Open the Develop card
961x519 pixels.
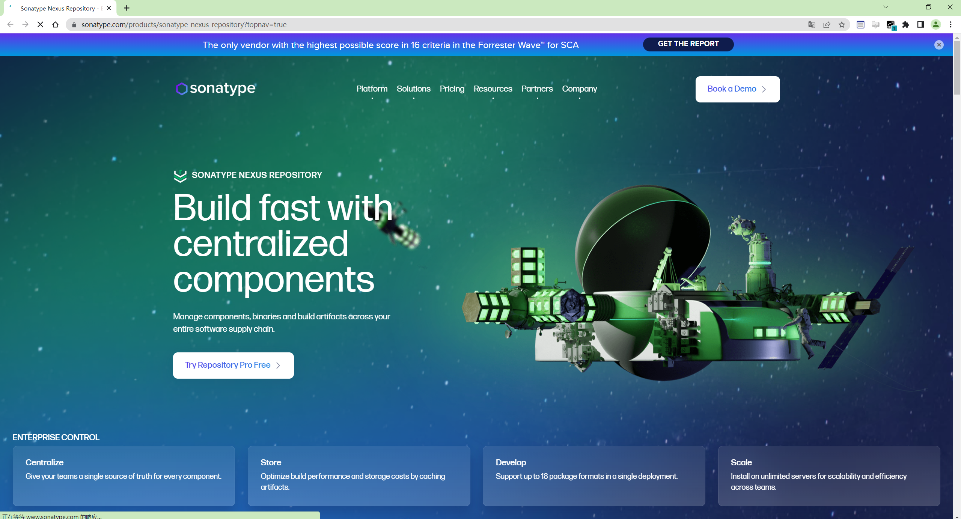pos(593,476)
